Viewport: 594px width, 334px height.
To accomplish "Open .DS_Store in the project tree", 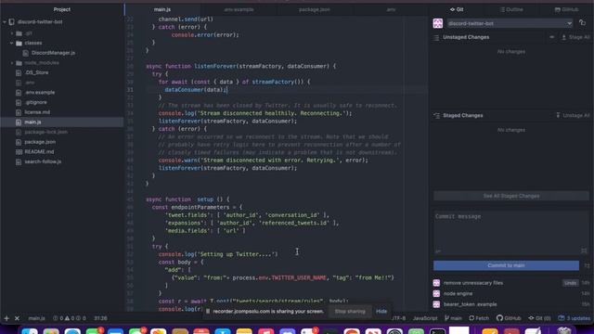I will tap(37, 72).
